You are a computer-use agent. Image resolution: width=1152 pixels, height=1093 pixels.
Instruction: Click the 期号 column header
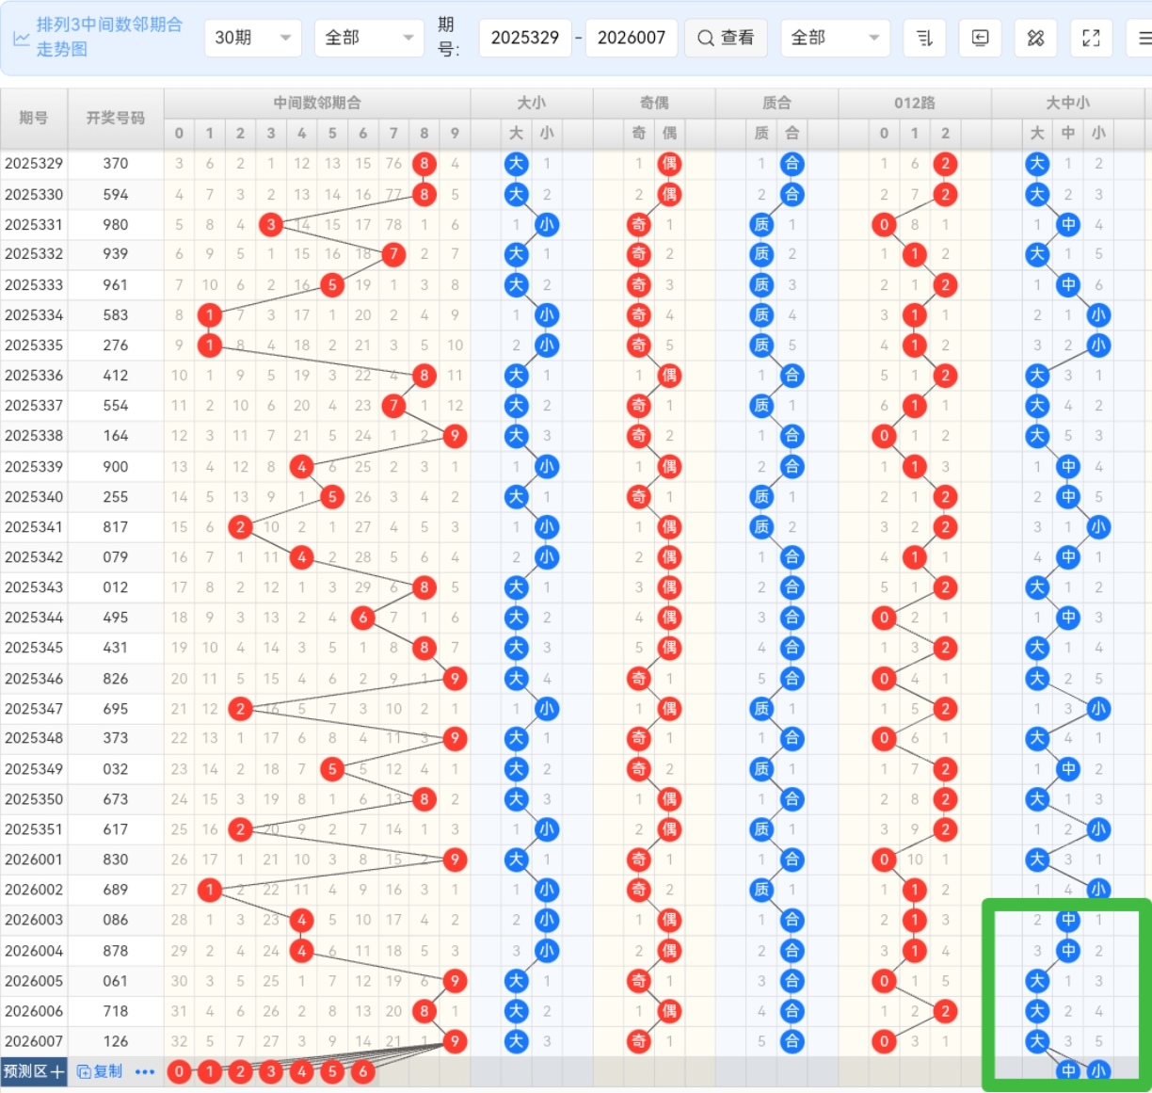click(x=34, y=118)
